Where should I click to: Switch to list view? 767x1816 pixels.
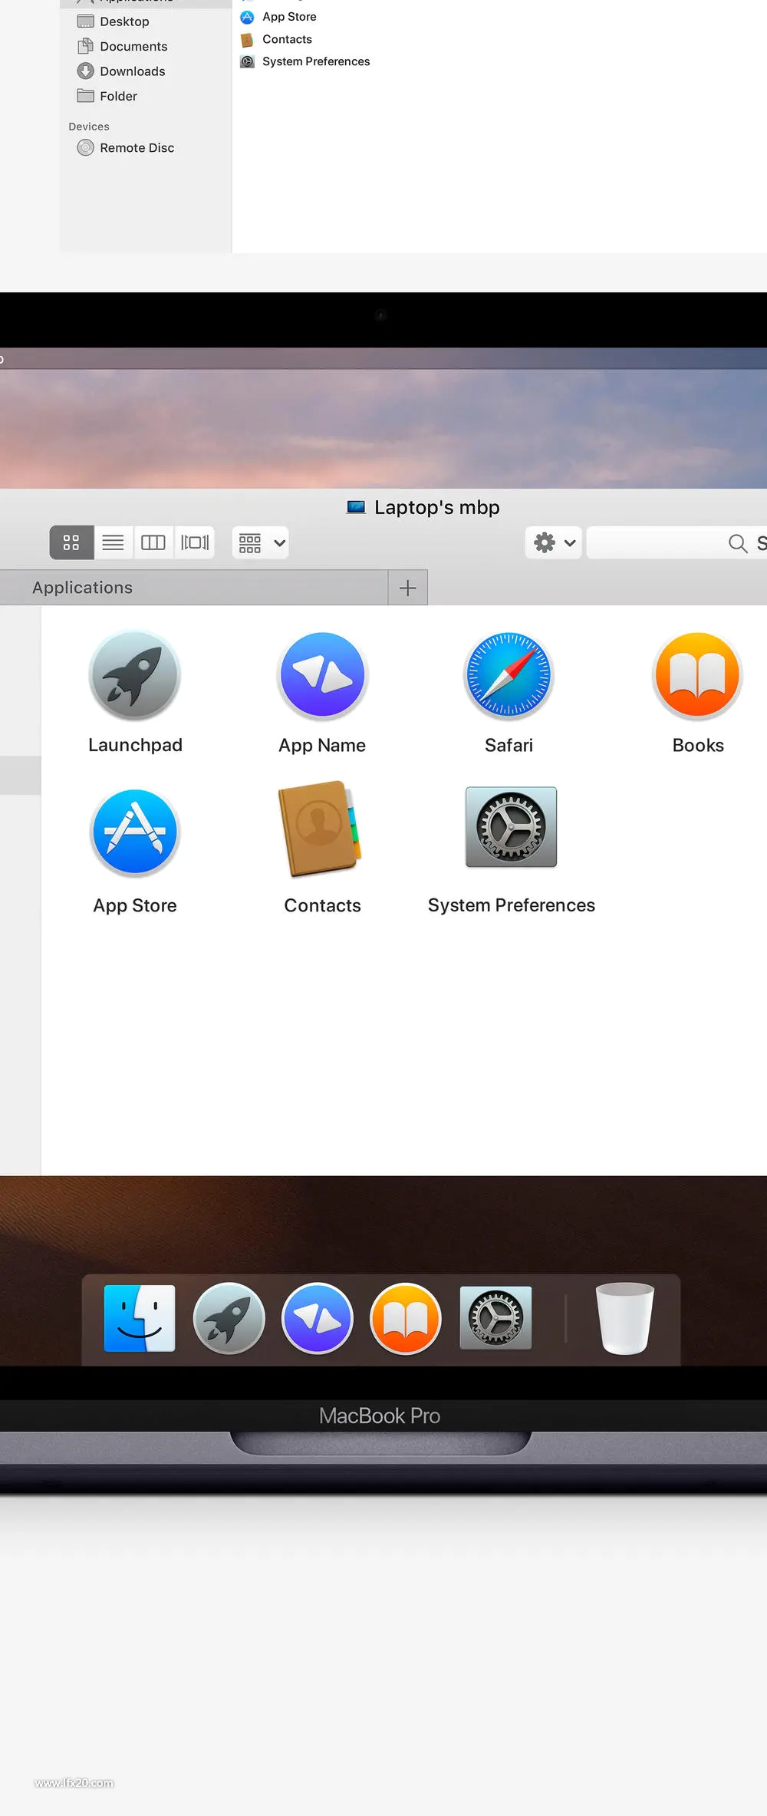pyautogui.click(x=113, y=542)
